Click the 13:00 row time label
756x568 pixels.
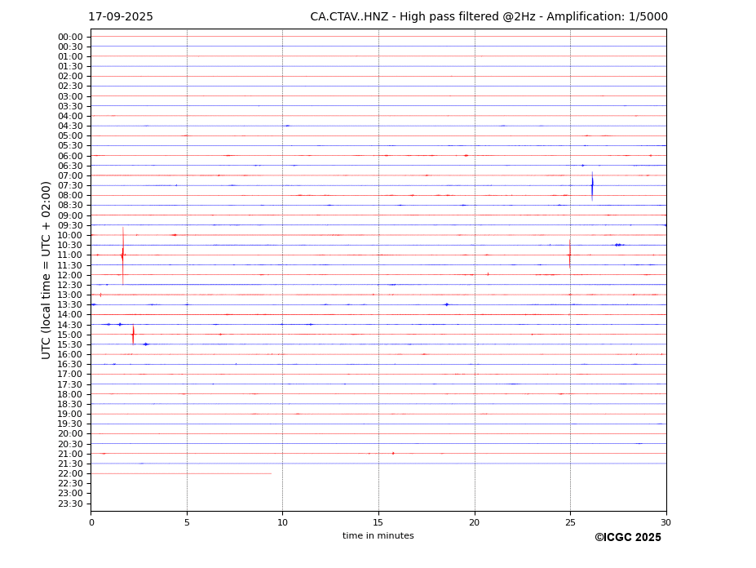70,295
